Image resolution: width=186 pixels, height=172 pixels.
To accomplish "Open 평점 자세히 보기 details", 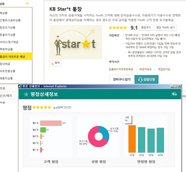I will coord(165,28).
